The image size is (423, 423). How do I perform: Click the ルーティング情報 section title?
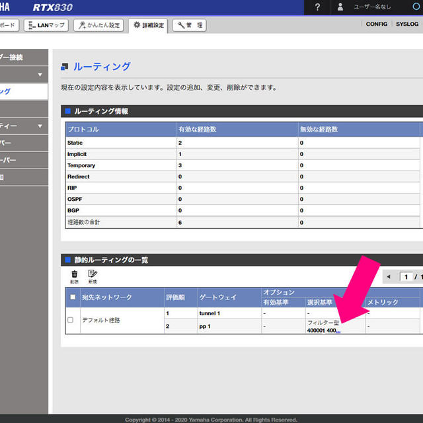click(x=101, y=112)
